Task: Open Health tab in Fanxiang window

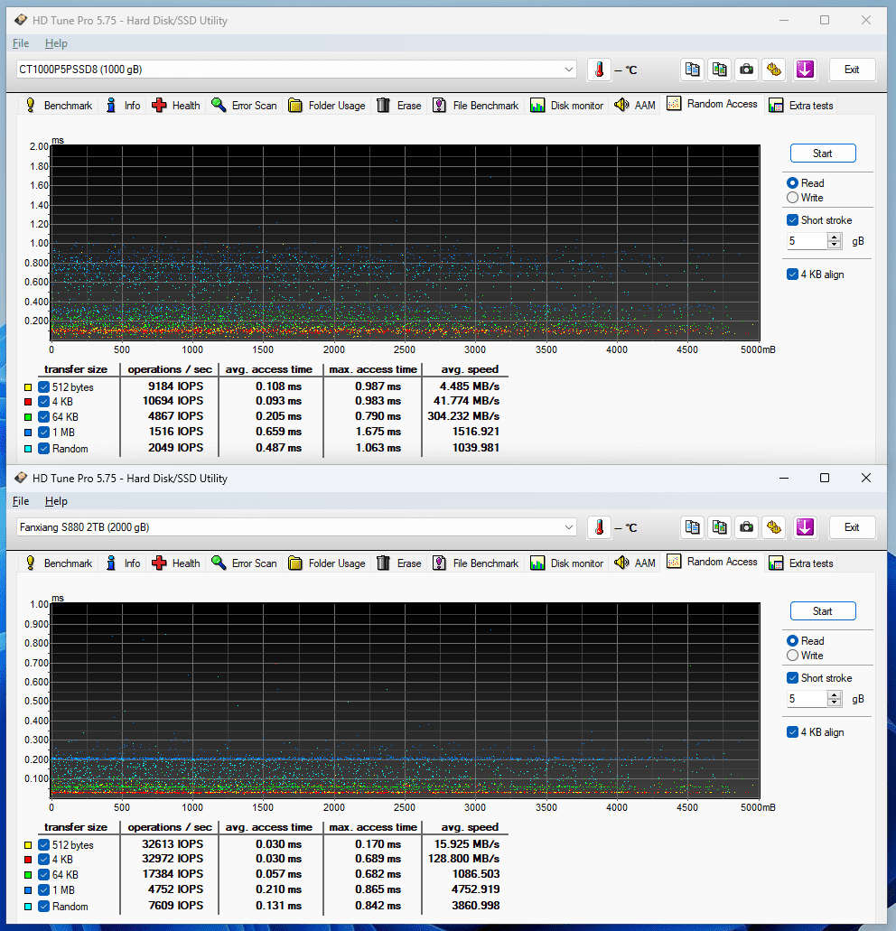Action: (176, 563)
